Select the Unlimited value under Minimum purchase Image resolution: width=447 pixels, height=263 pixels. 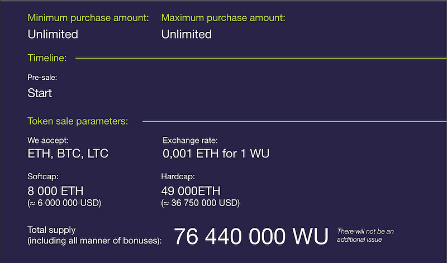point(53,34)
